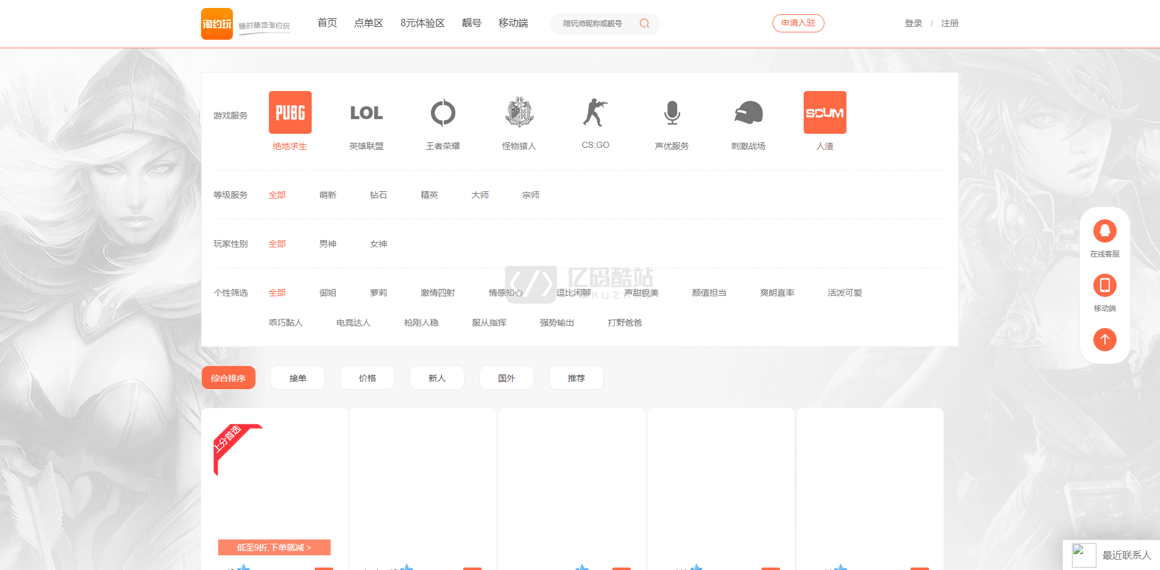Filter personality by 打野爸爸
Image resolution: width=1160 pixels, height=570 pixels.
pyautogui.click(x=625, y=323)
